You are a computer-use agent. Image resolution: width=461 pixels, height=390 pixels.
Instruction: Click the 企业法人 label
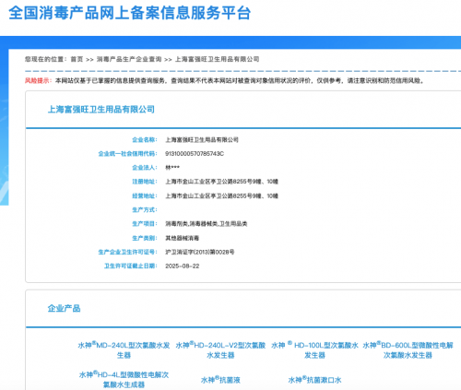tap(145, 168)
